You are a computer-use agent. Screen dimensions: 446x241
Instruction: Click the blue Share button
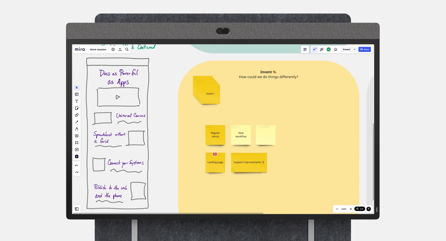click(364, 50)
